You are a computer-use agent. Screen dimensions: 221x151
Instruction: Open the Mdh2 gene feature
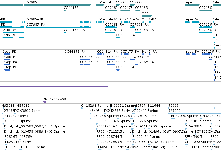pyautogui.click(x=147, y=16)
